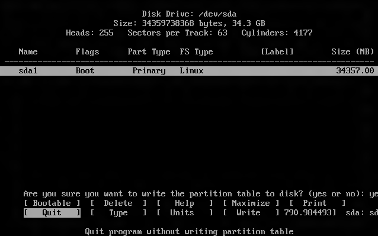378x236 pixels.
Task: Select the Bootable menu option
Action: [52, 203]
